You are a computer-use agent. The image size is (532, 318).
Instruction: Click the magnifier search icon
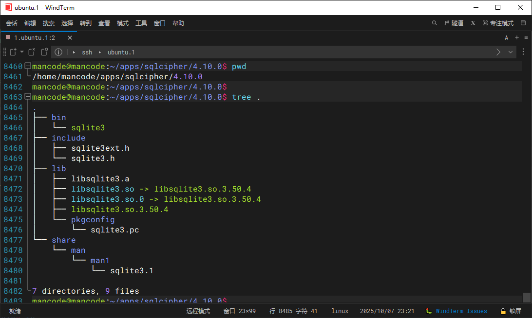pos(435,23)
